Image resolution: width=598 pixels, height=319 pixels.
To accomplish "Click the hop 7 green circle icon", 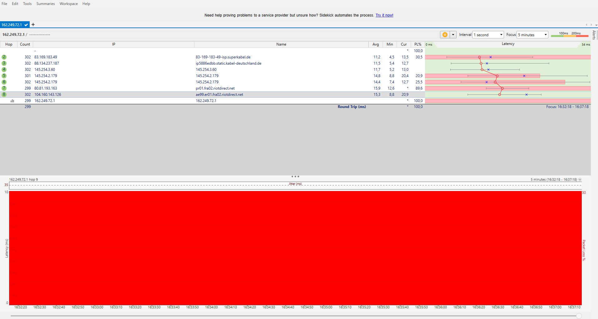I will coord(4,88).
